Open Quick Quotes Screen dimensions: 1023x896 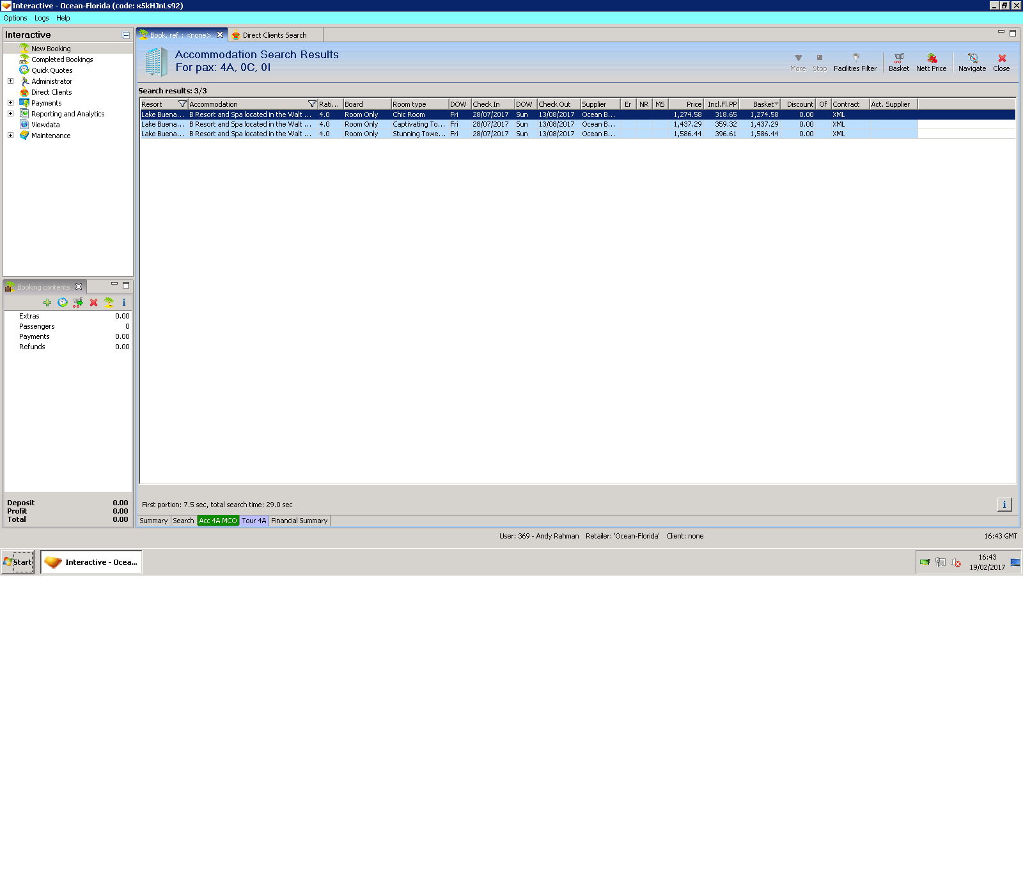[52, 70]
